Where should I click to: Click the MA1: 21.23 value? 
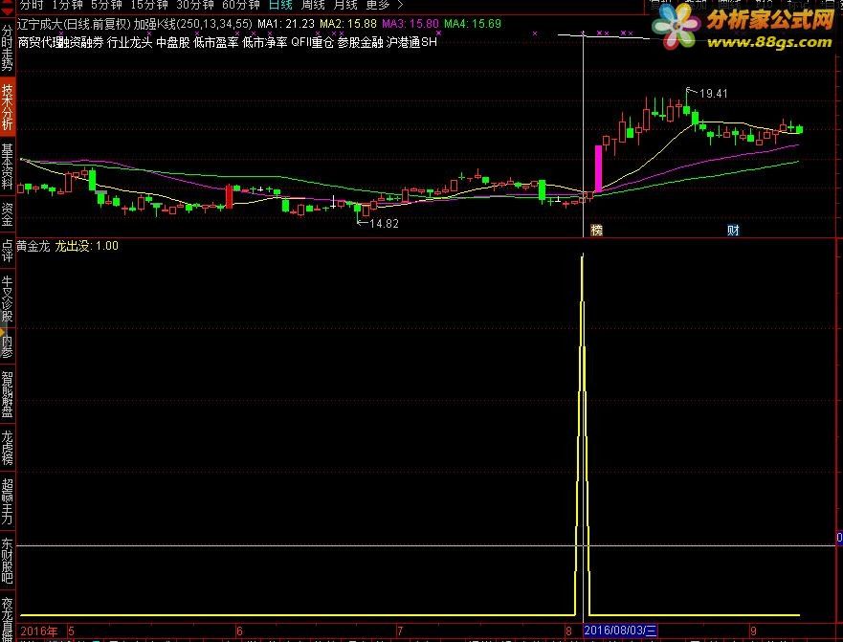pyautogui.click(x=286, y=24)
